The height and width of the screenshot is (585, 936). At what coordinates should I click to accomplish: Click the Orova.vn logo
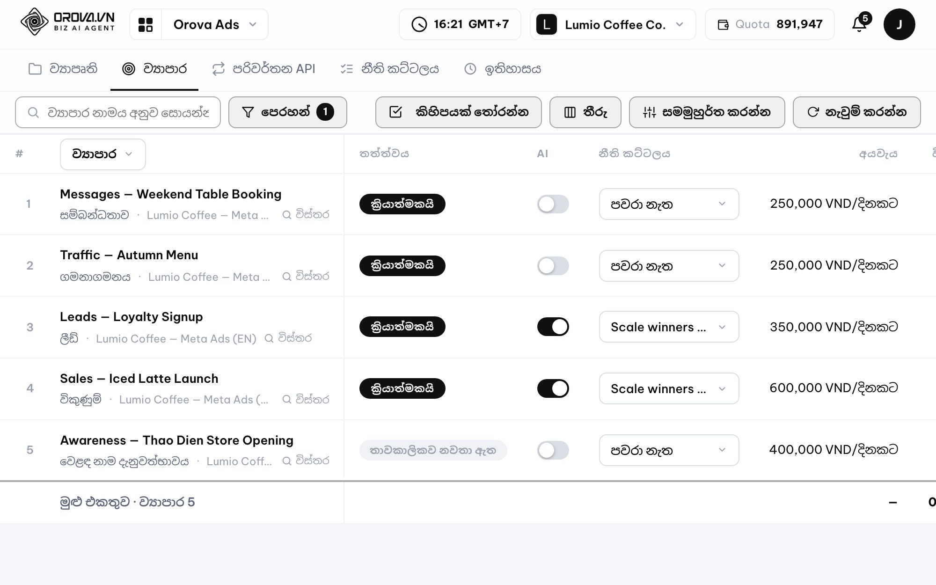point(68,22)
